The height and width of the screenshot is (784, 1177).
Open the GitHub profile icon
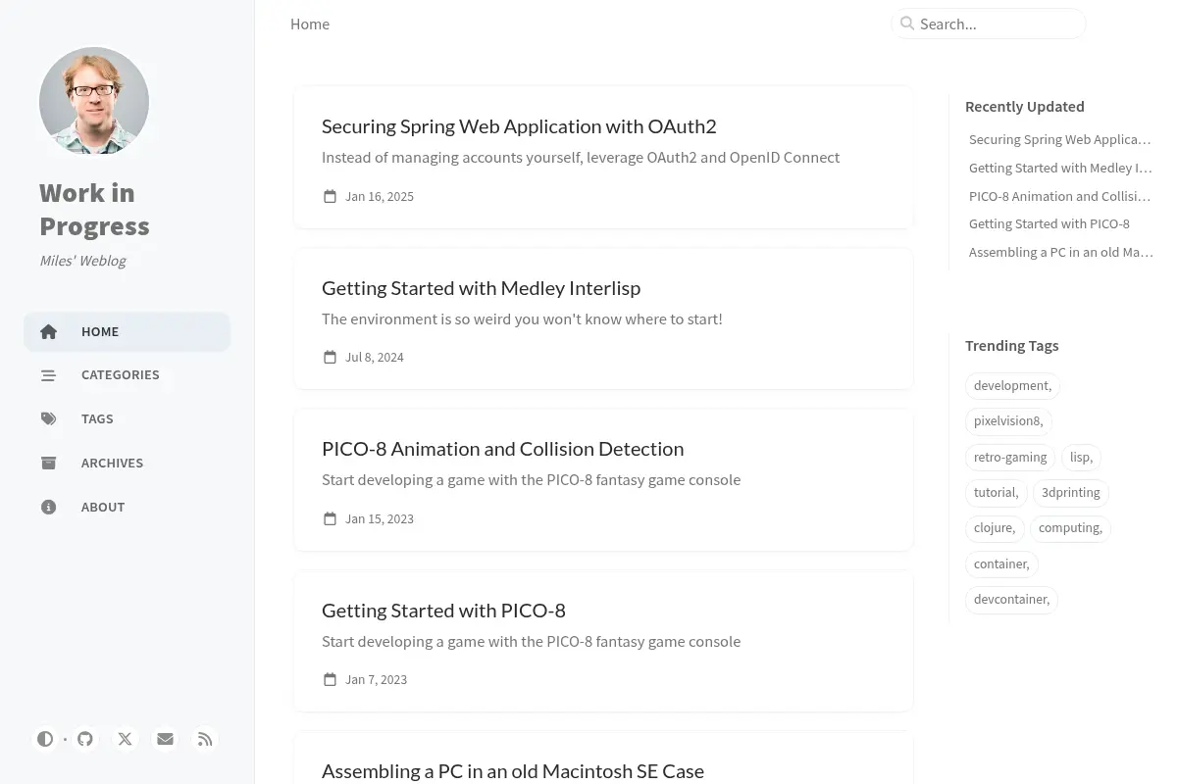[85, 739]
